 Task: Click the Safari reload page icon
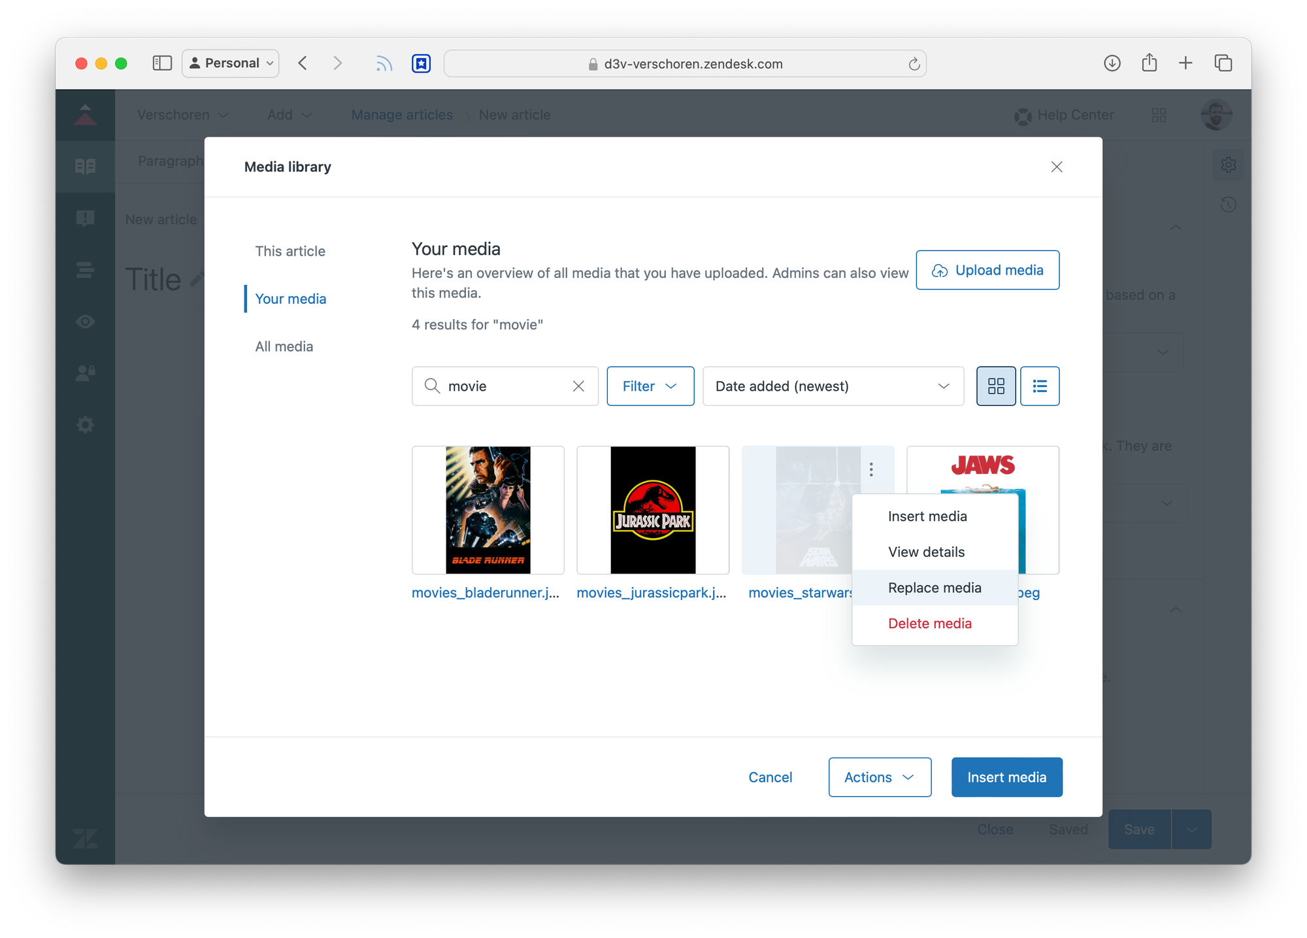(914, 64)
